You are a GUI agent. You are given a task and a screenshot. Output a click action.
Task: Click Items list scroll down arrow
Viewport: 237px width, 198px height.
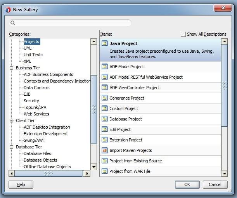(x=225, y=174)
